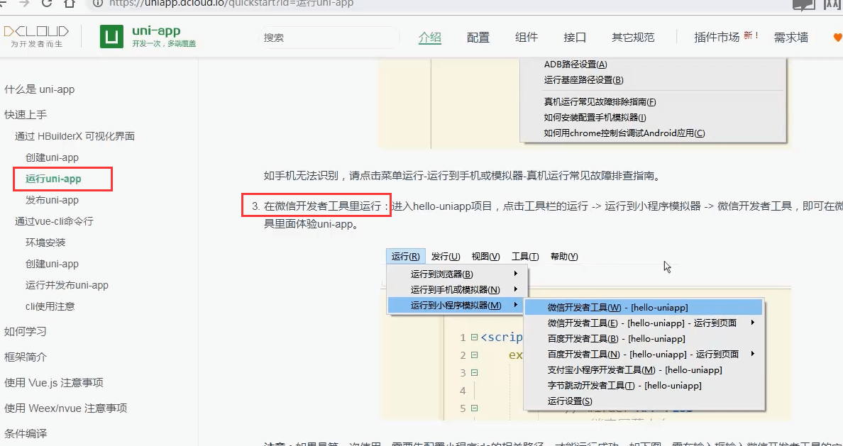Screen dimensions: 843x446
Task: Open the 介绍 nav tab
Action: pyautogui.click(x=429, y=38)
